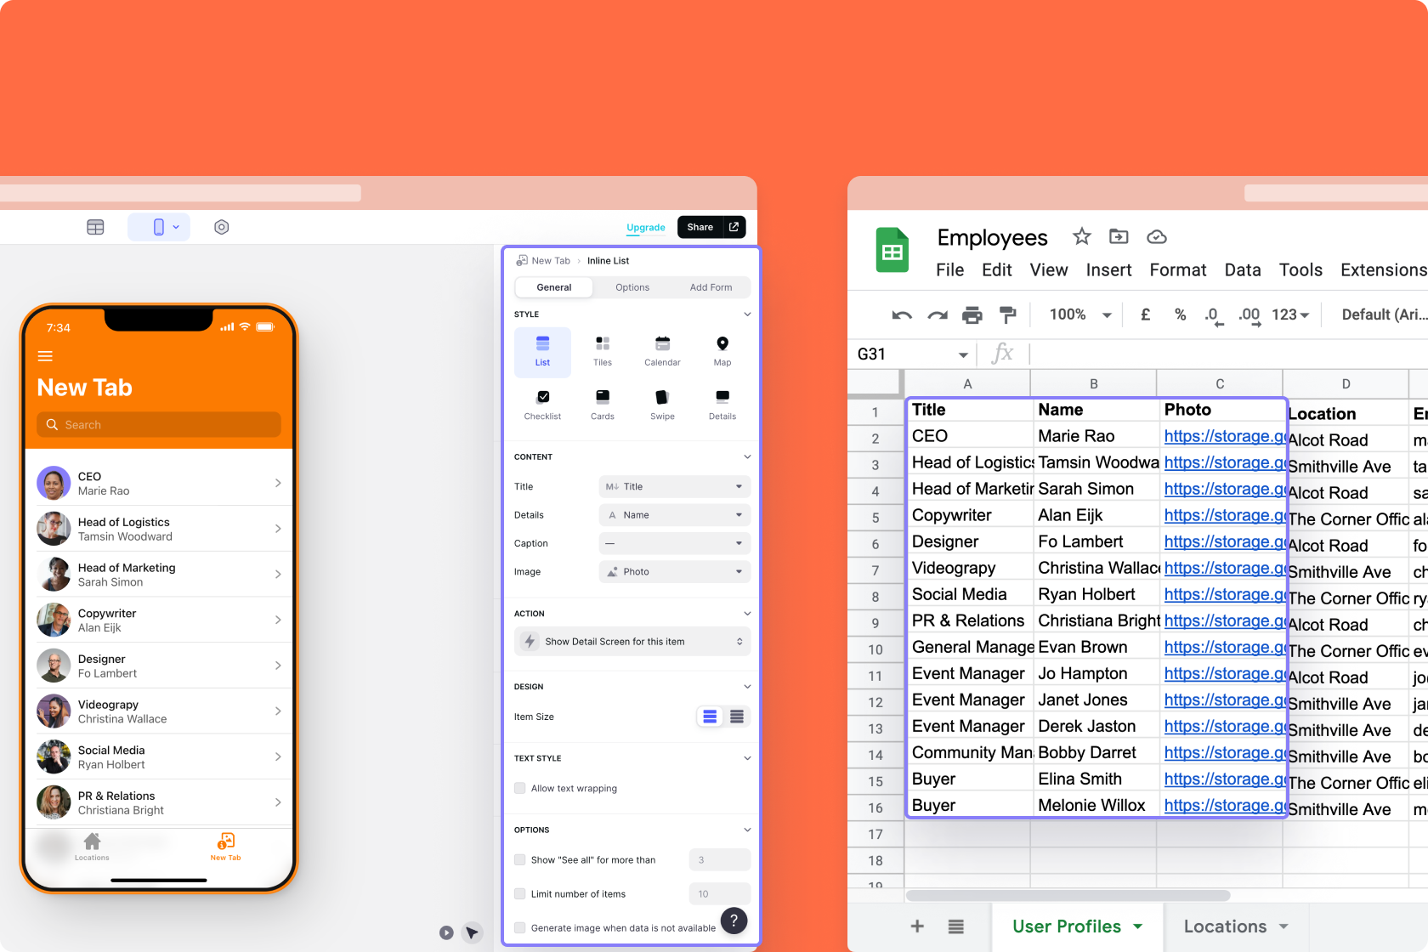Open the Locations sheet tab
Viewport: 1428px width, 952px height.
click(x=1235, y=926)
